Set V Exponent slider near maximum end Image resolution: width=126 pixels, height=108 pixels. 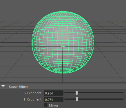(x=122, y=93)
